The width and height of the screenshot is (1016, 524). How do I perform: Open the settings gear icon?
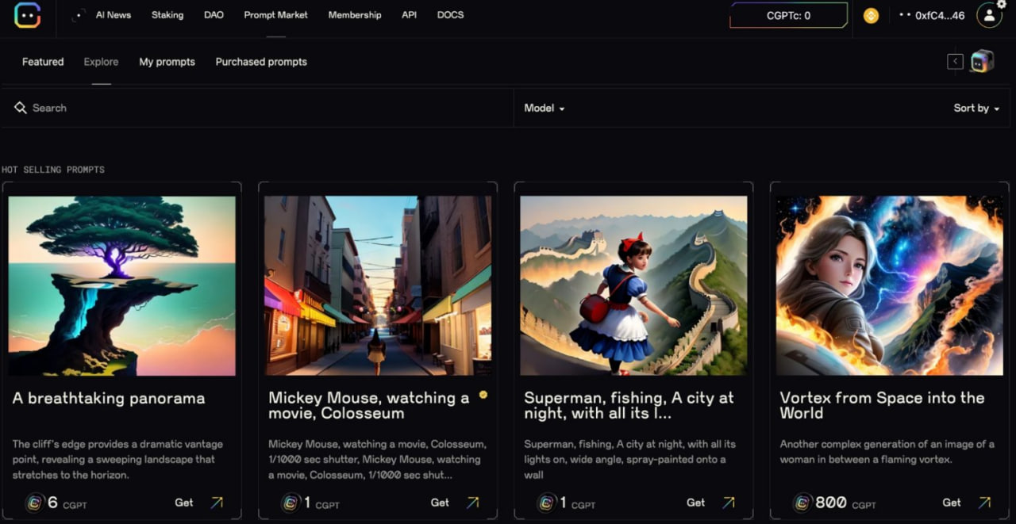coord(1002,4)
